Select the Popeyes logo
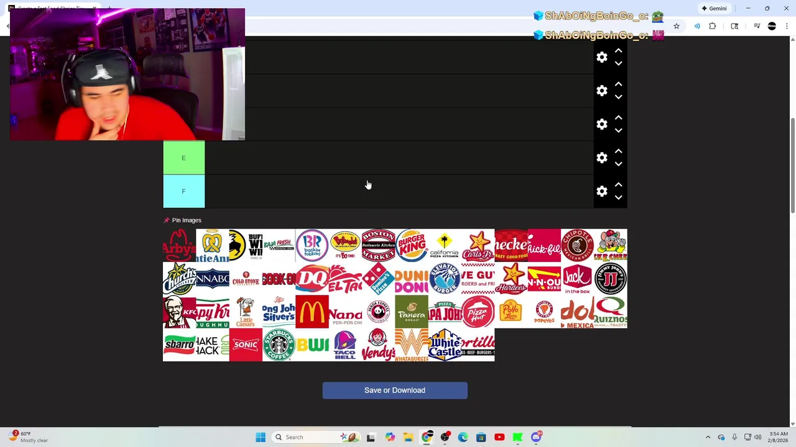Viewport: 796px width, 447px height. point(544,312)
